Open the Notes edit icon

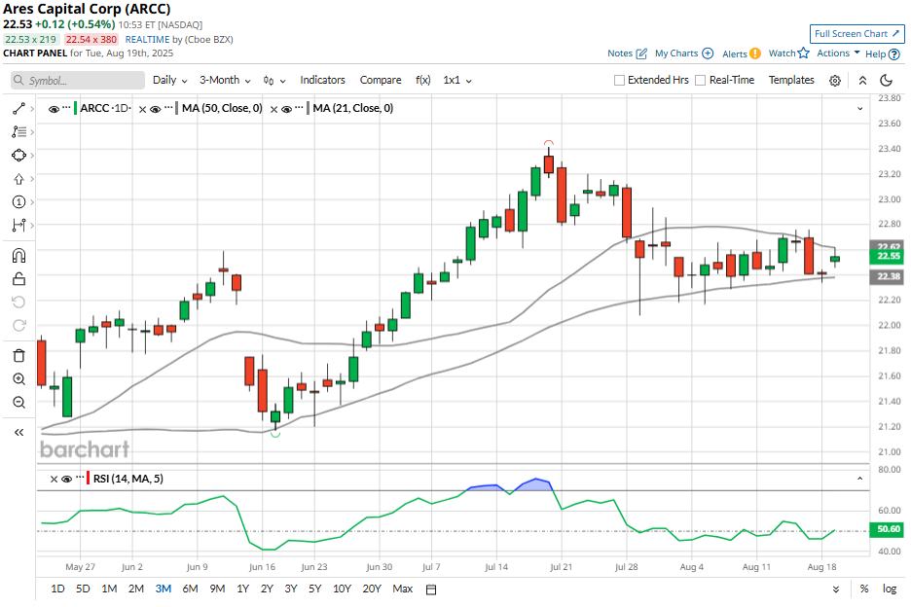pos(641,54)
